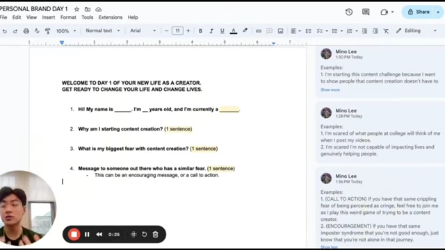Add a comment from the toolbar
445x250 pixels.
pyautogui.click(x=269, y=31)
